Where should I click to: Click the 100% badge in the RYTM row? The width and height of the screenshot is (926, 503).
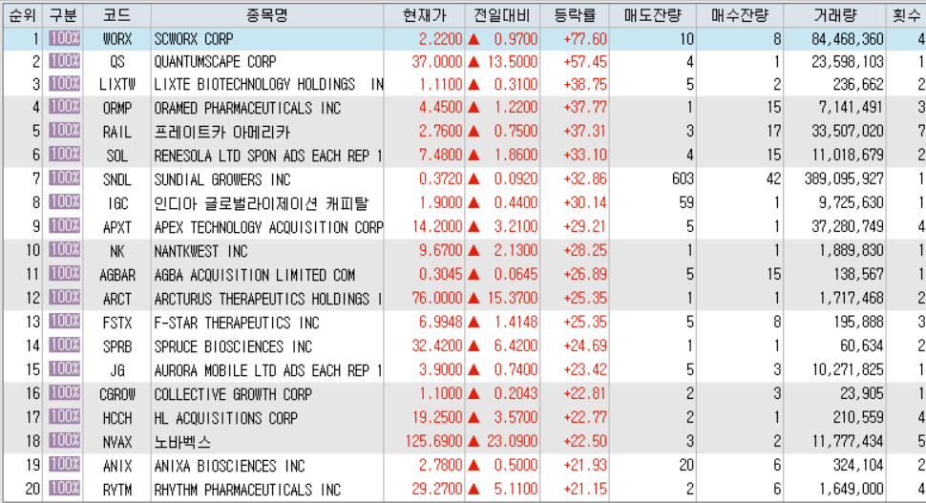tap(64, 489)
